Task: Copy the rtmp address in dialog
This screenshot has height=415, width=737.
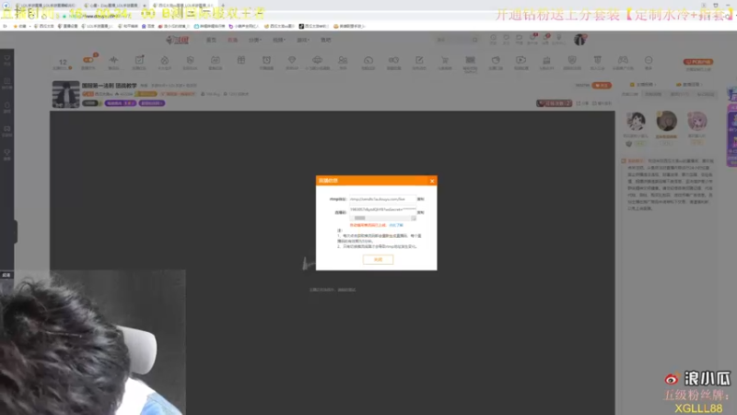Action: click(x=421, y=199)
